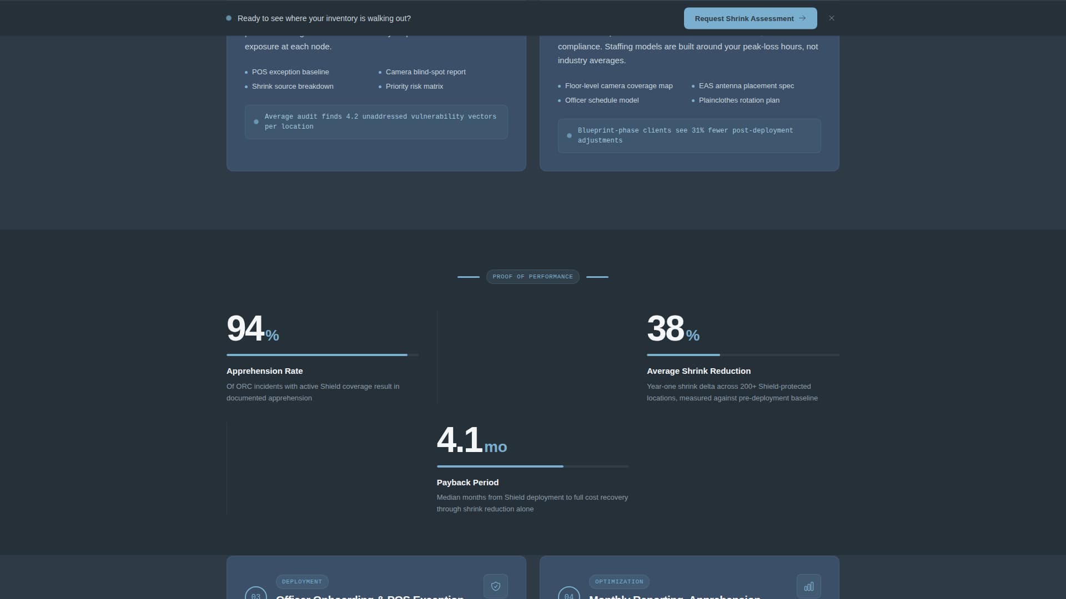Select the OPTIMIZATION tag label
The image size is (1066, 599).
[619, 582]
